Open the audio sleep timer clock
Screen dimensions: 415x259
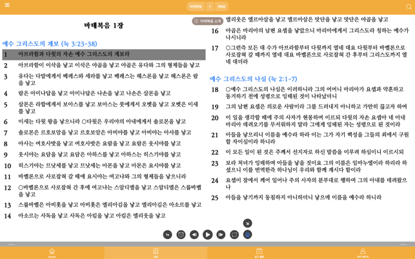[x=181, y=235]
